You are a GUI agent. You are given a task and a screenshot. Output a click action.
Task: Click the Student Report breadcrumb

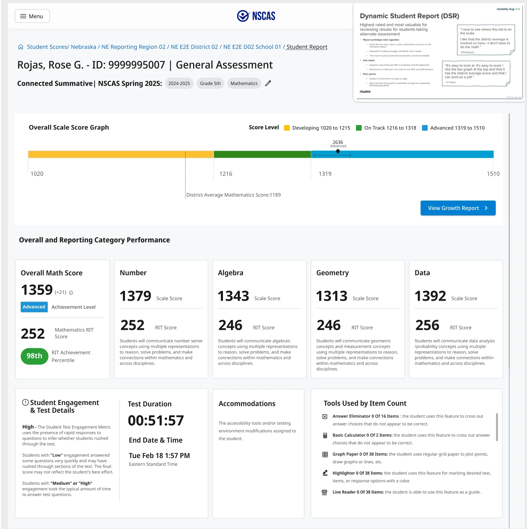[307, 47]
